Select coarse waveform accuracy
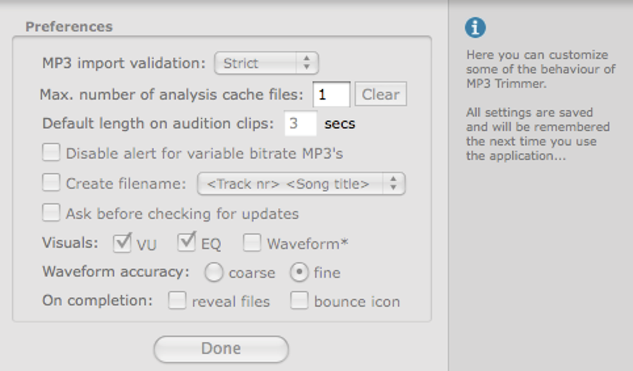Screen dimensions: 633x371 [x=213, y=273]
